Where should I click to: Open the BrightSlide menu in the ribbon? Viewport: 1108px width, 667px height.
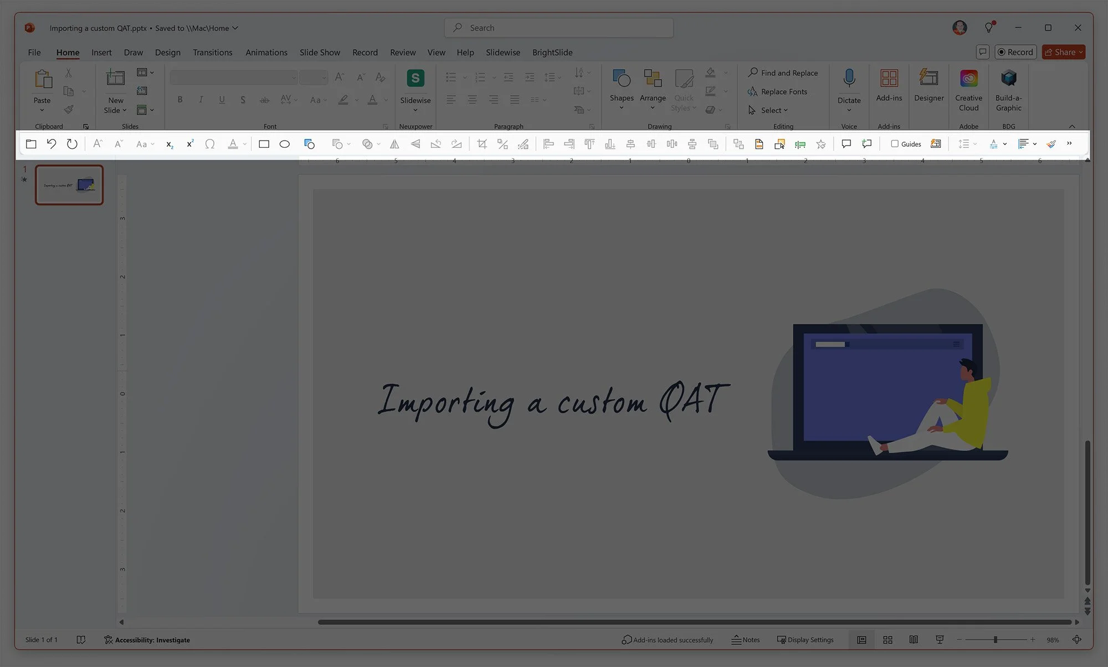coord(552,52)
